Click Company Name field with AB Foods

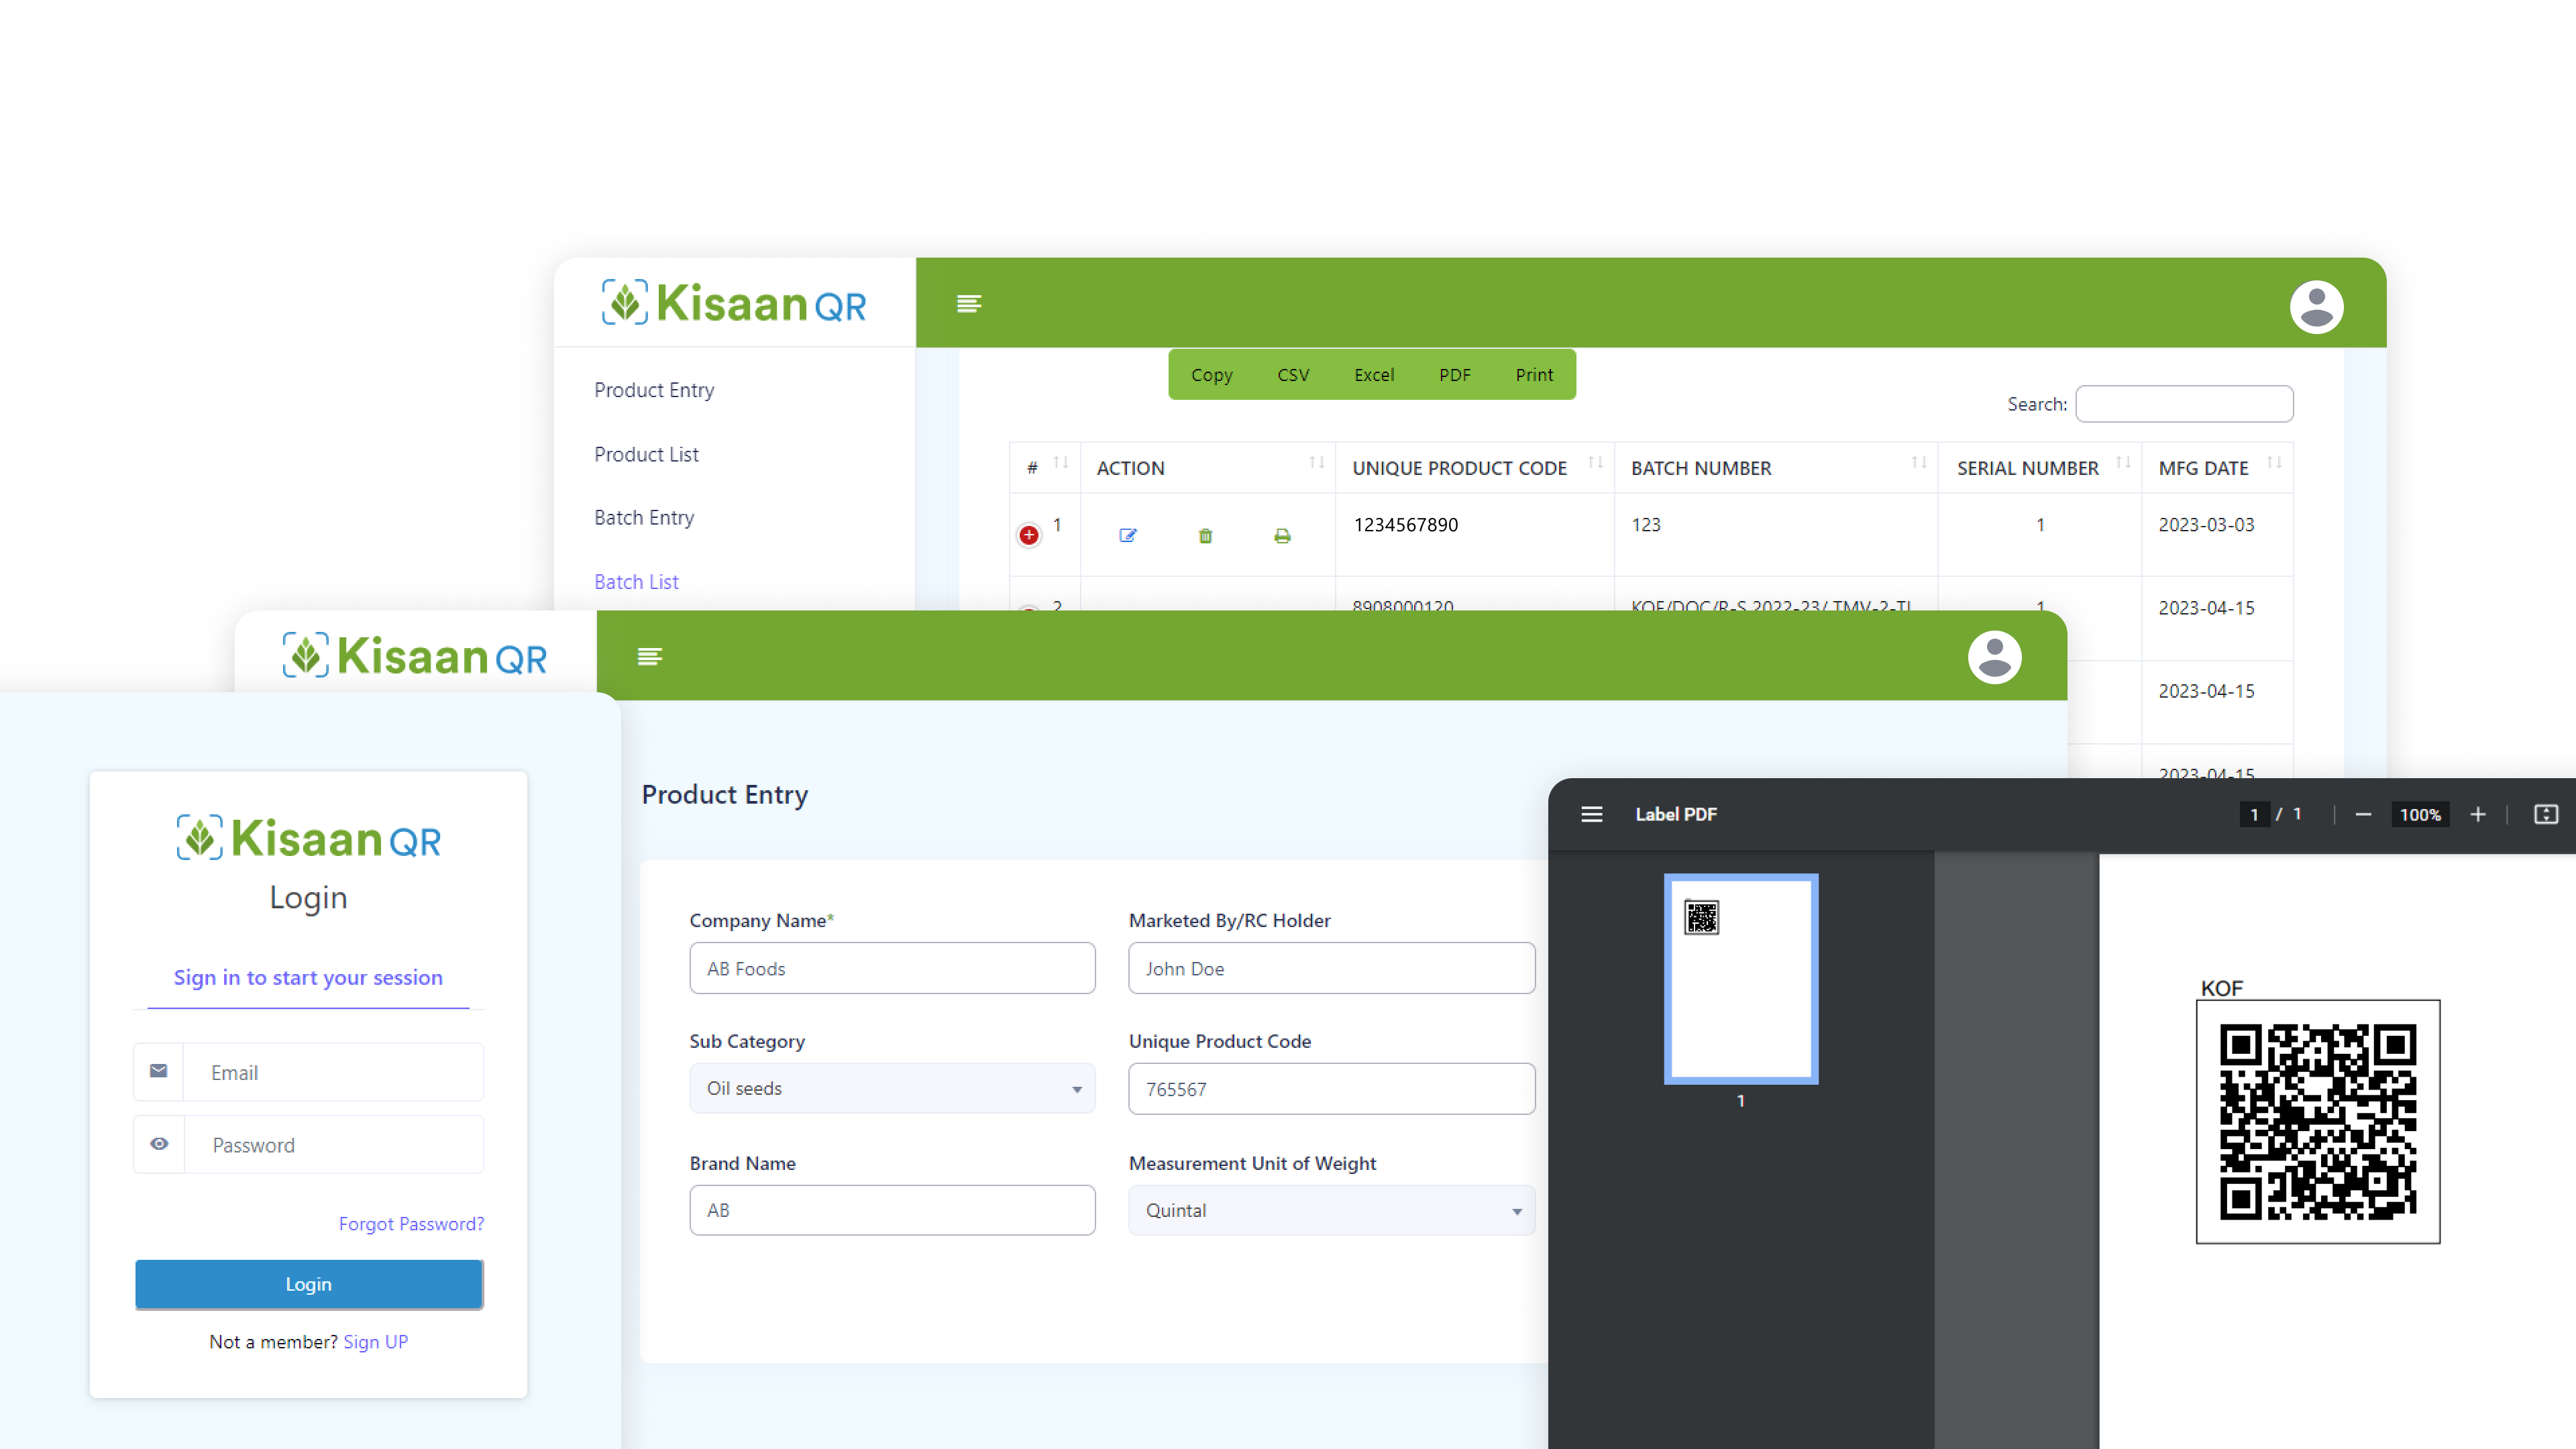(892, 968)
